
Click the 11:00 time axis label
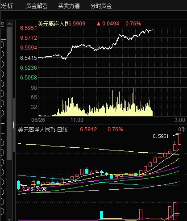77,120
